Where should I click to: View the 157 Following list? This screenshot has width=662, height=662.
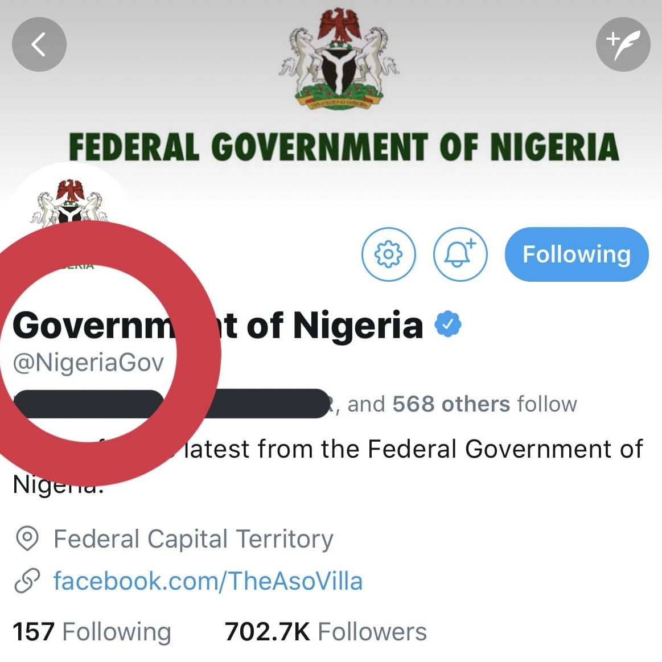(92, 632)
